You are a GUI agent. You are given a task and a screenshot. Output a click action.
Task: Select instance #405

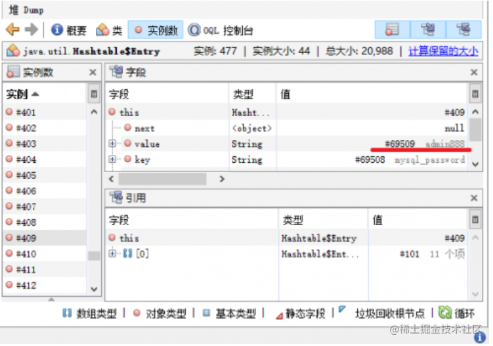(45, 175)
